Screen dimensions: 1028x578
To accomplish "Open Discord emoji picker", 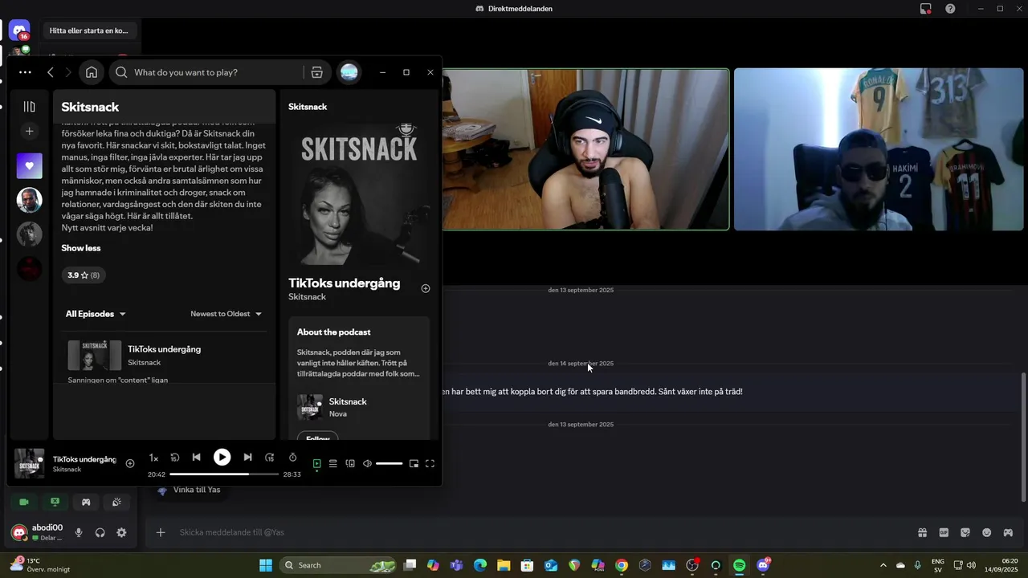I will [x=987, y=532].
